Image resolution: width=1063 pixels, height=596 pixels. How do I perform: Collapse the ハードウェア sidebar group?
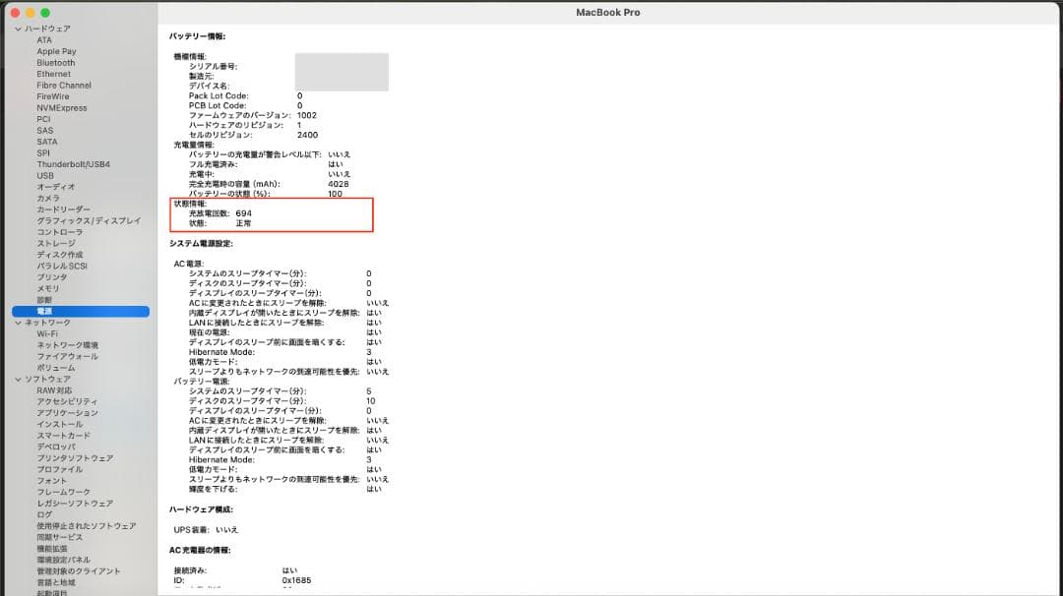point(19,30)
